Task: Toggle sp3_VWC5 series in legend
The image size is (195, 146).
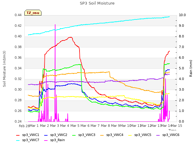Action: [x=140, y=135]
